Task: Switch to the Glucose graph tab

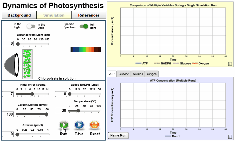Action: (124, 74)
